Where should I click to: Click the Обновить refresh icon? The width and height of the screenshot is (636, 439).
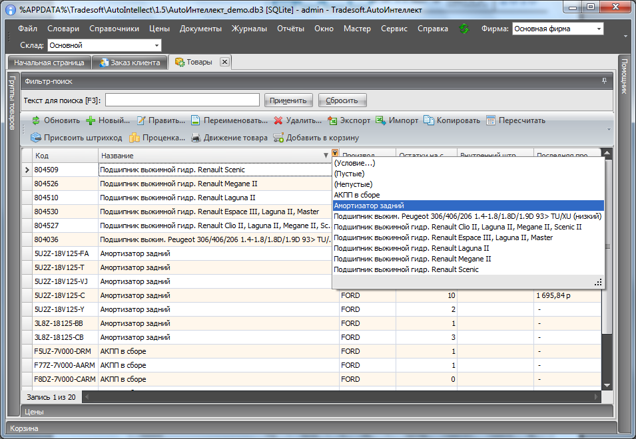coord(36,120)
